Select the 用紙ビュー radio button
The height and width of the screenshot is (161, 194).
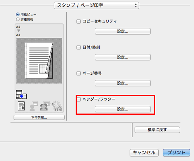[x=18, y=14]
